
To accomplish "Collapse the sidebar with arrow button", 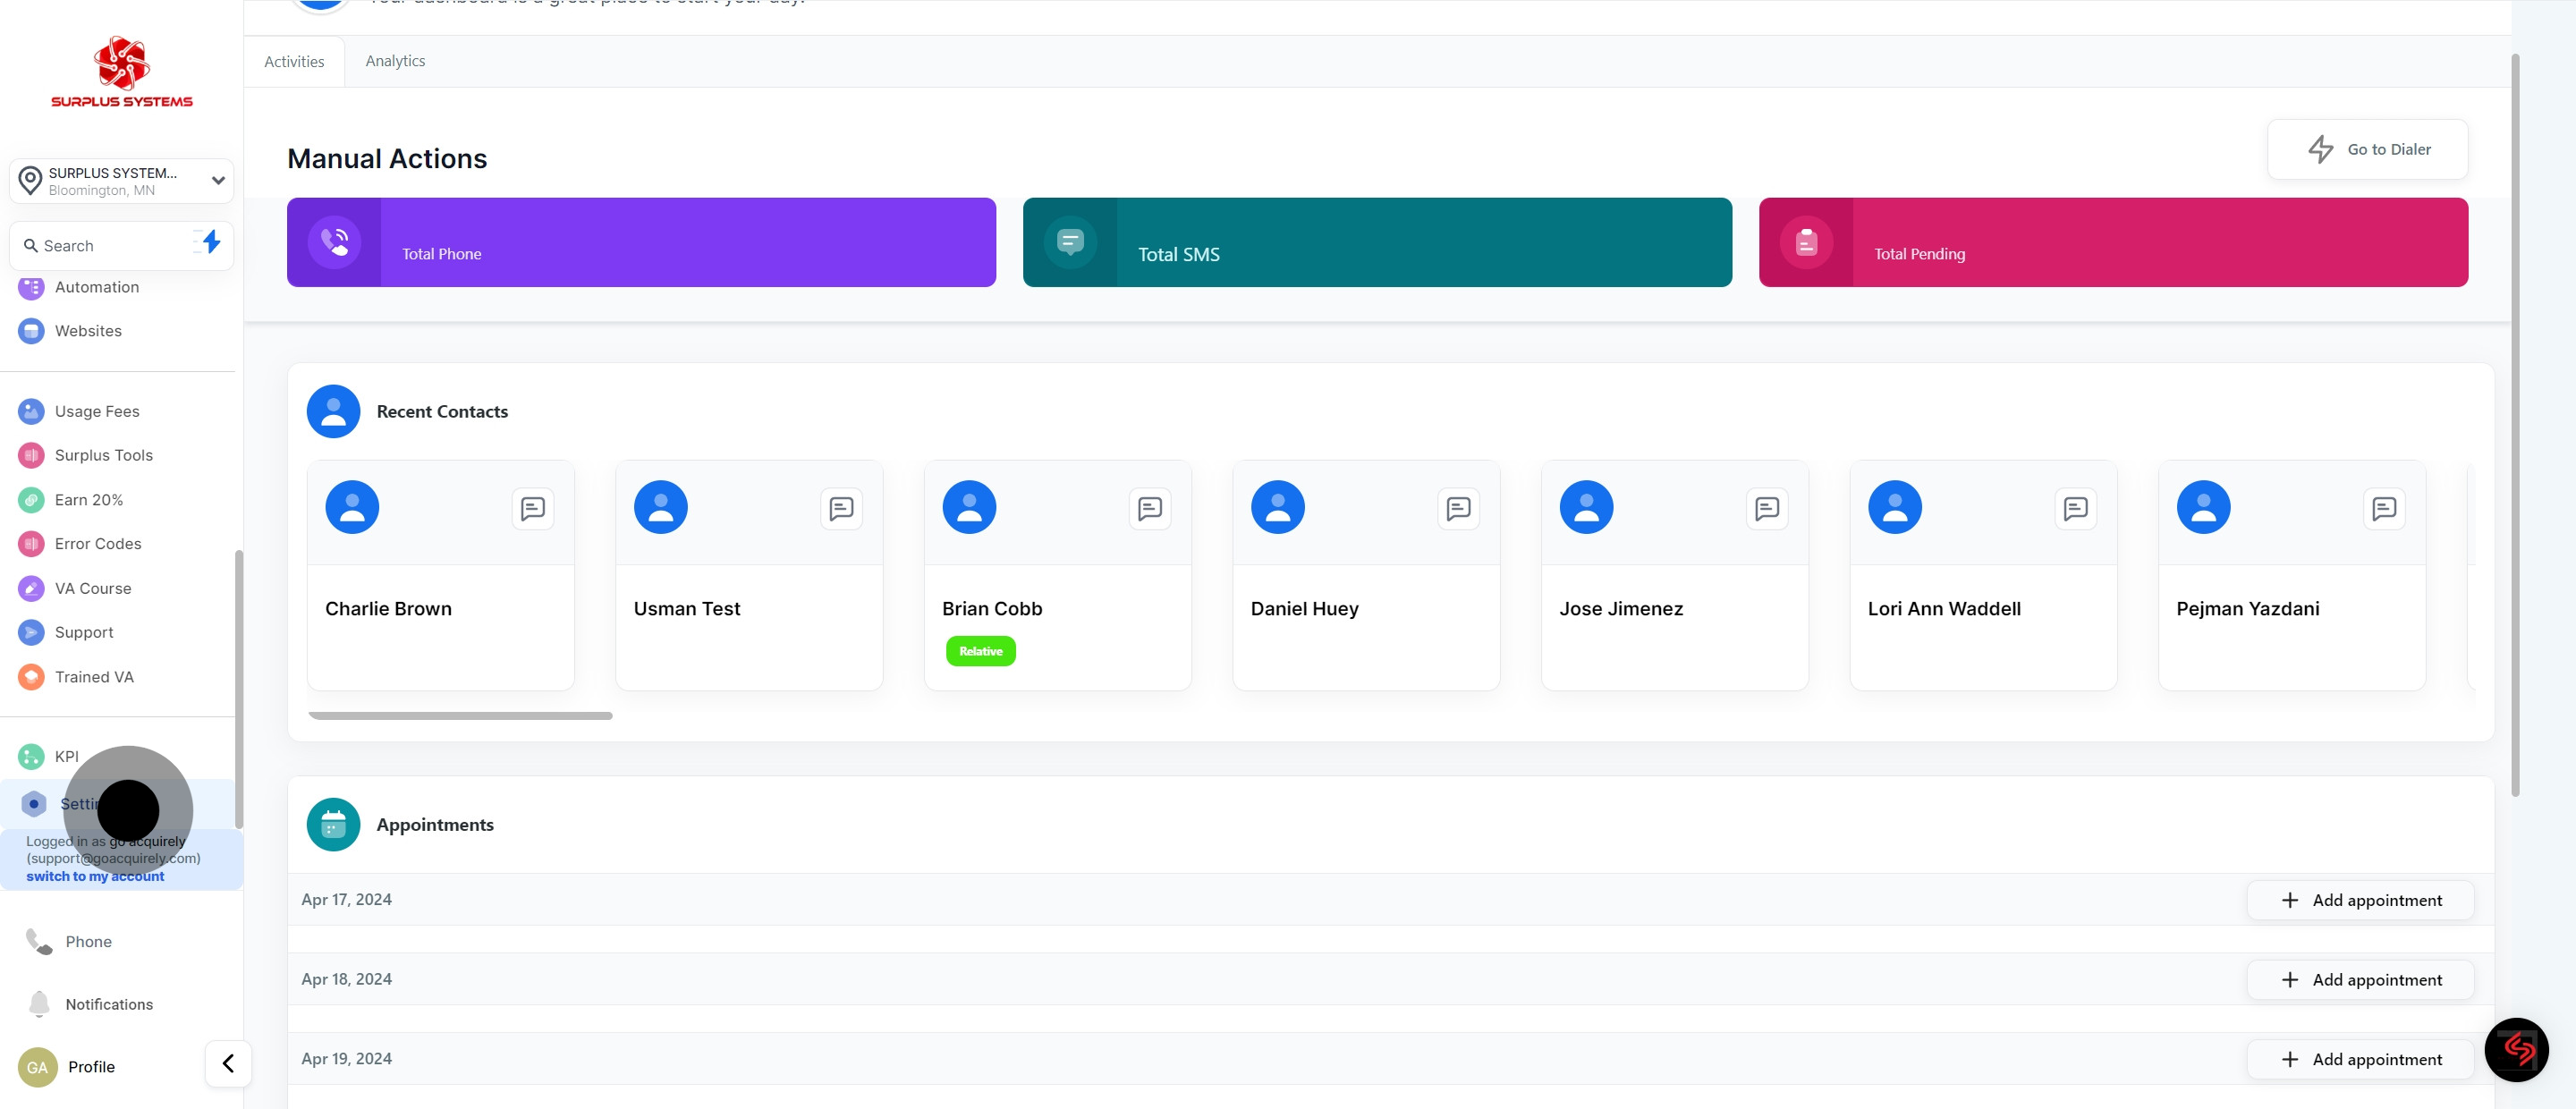I will (x=228, y=1063).
